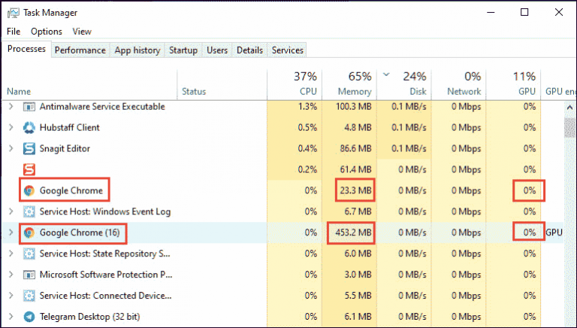Screen dimensions: 577x328
Task: Open the Options menu
Action: tap(47, 32)
